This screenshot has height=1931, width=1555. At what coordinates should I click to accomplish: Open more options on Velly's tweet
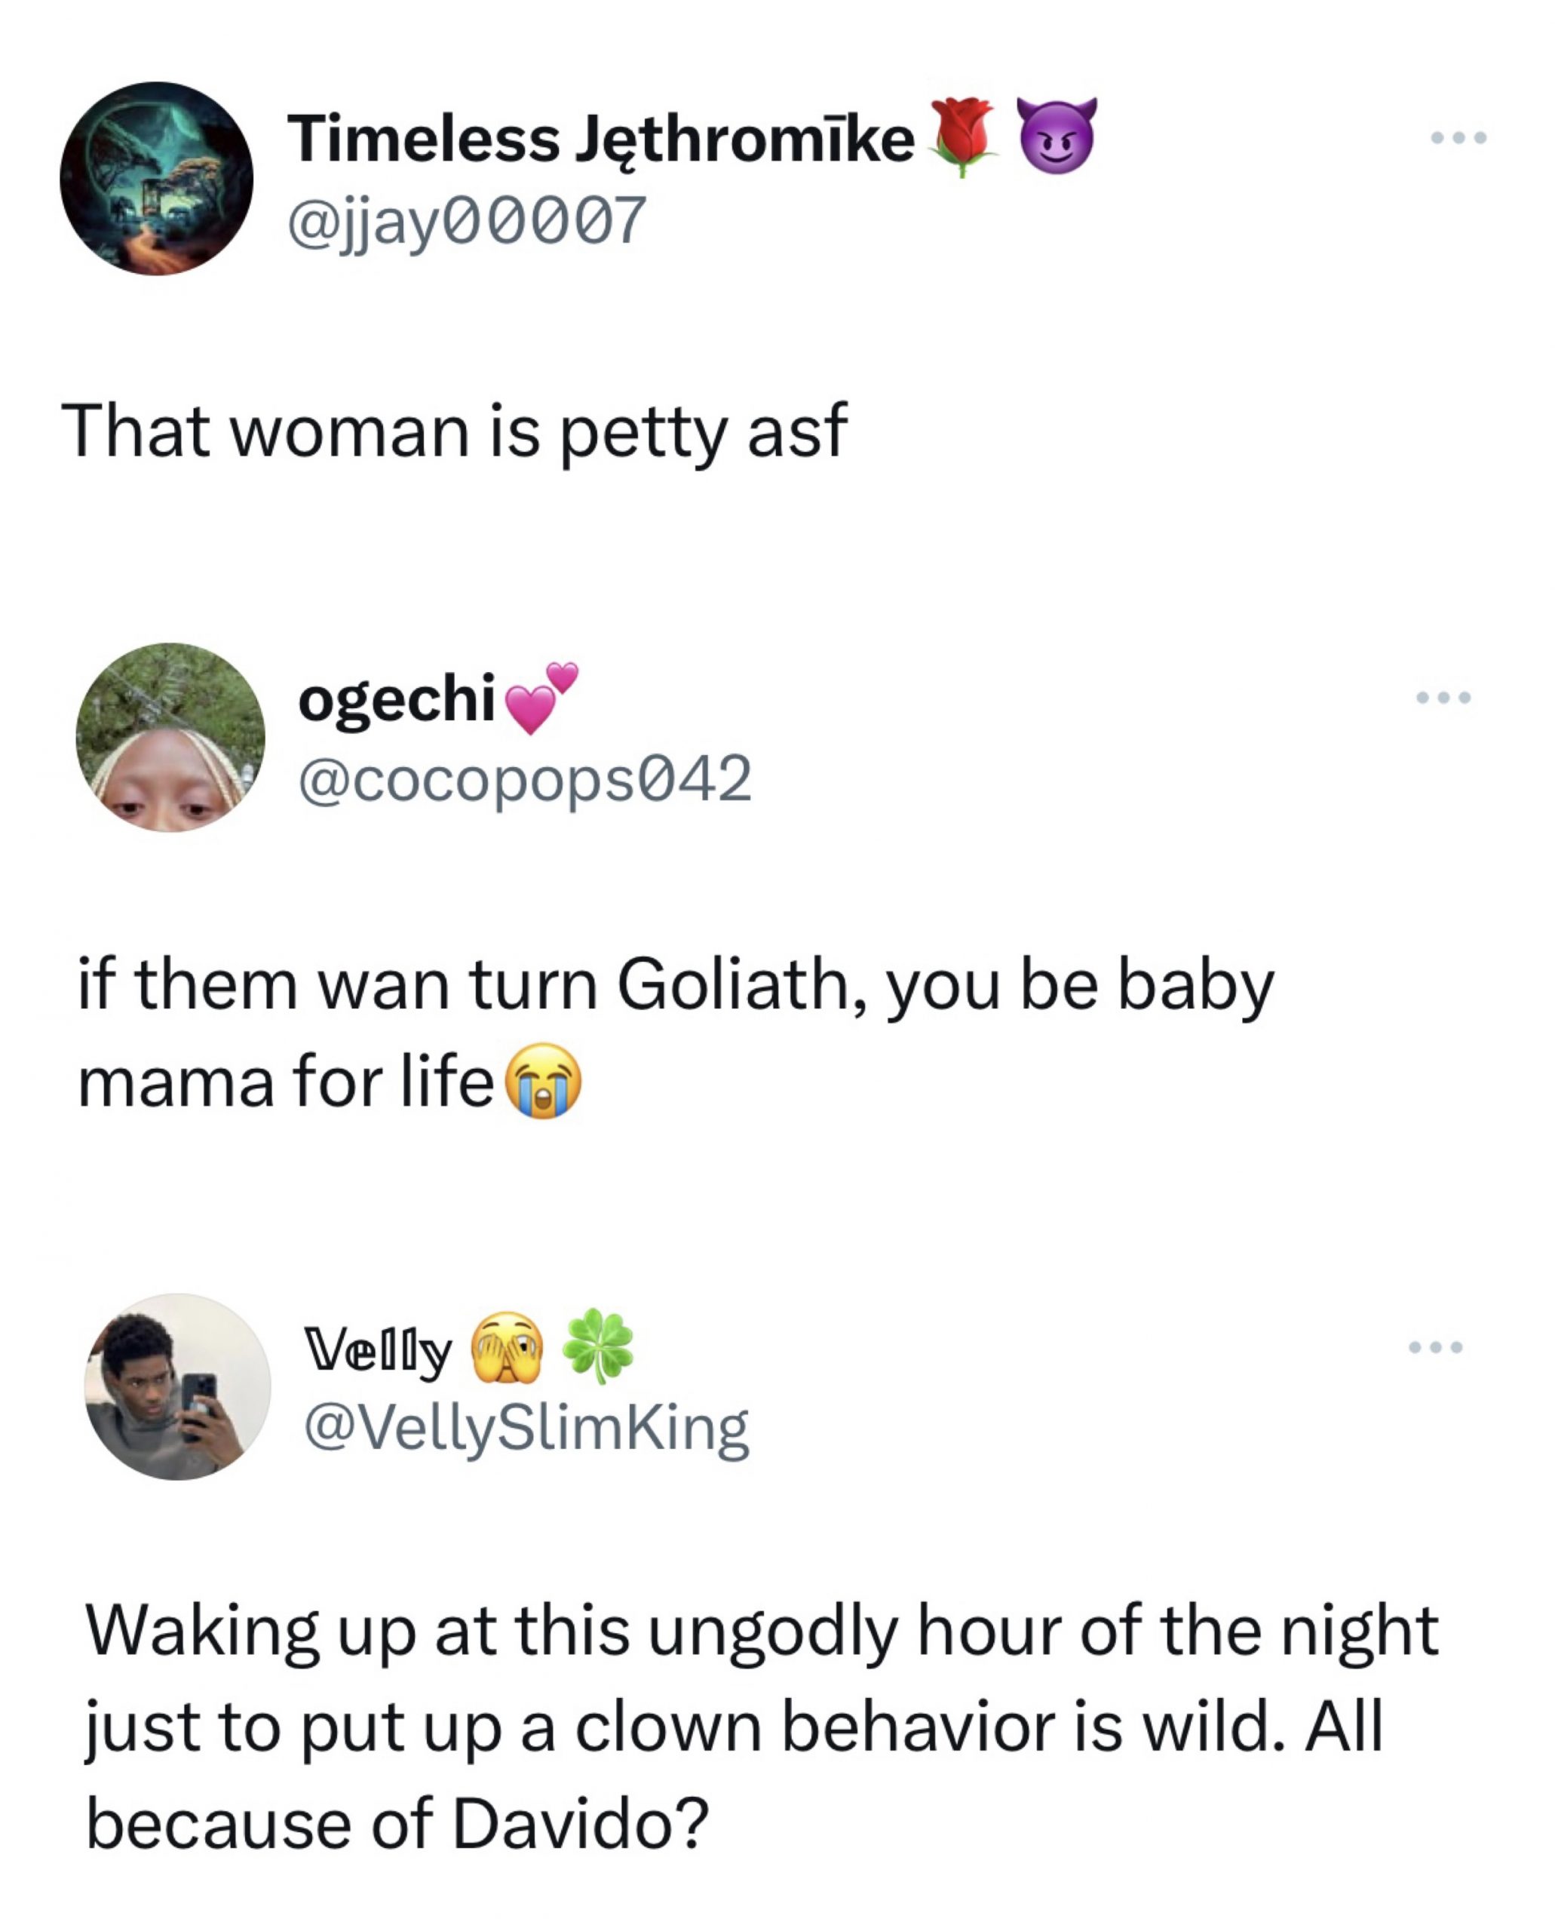click(1435, 1346)
